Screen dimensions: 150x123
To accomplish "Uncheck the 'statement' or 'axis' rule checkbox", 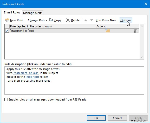I will click(7, 31).
